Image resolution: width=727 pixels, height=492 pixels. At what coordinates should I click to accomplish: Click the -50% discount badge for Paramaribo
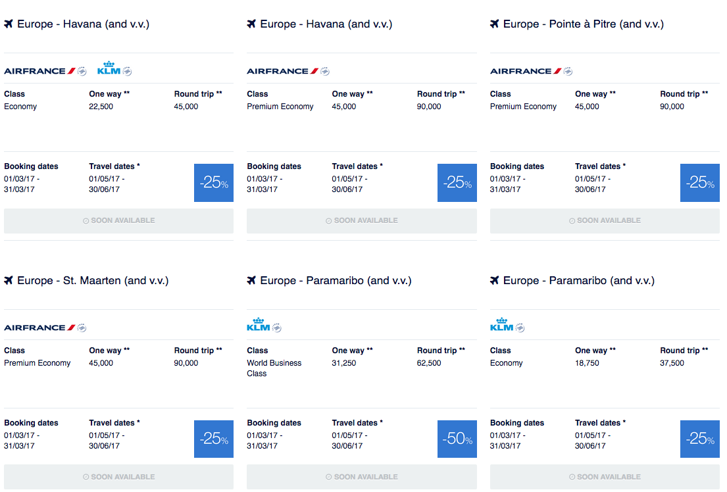(x=457, y=439)
